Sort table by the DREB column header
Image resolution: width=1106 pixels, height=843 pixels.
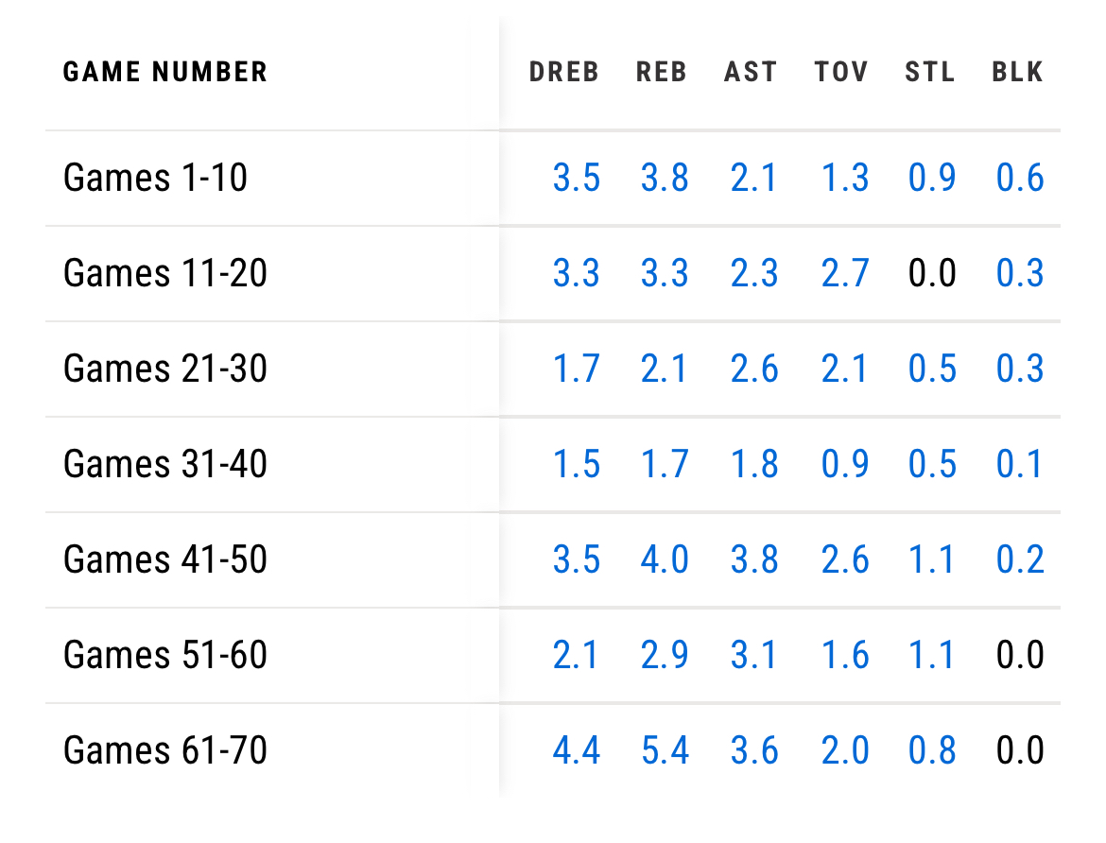click(564, 72)
